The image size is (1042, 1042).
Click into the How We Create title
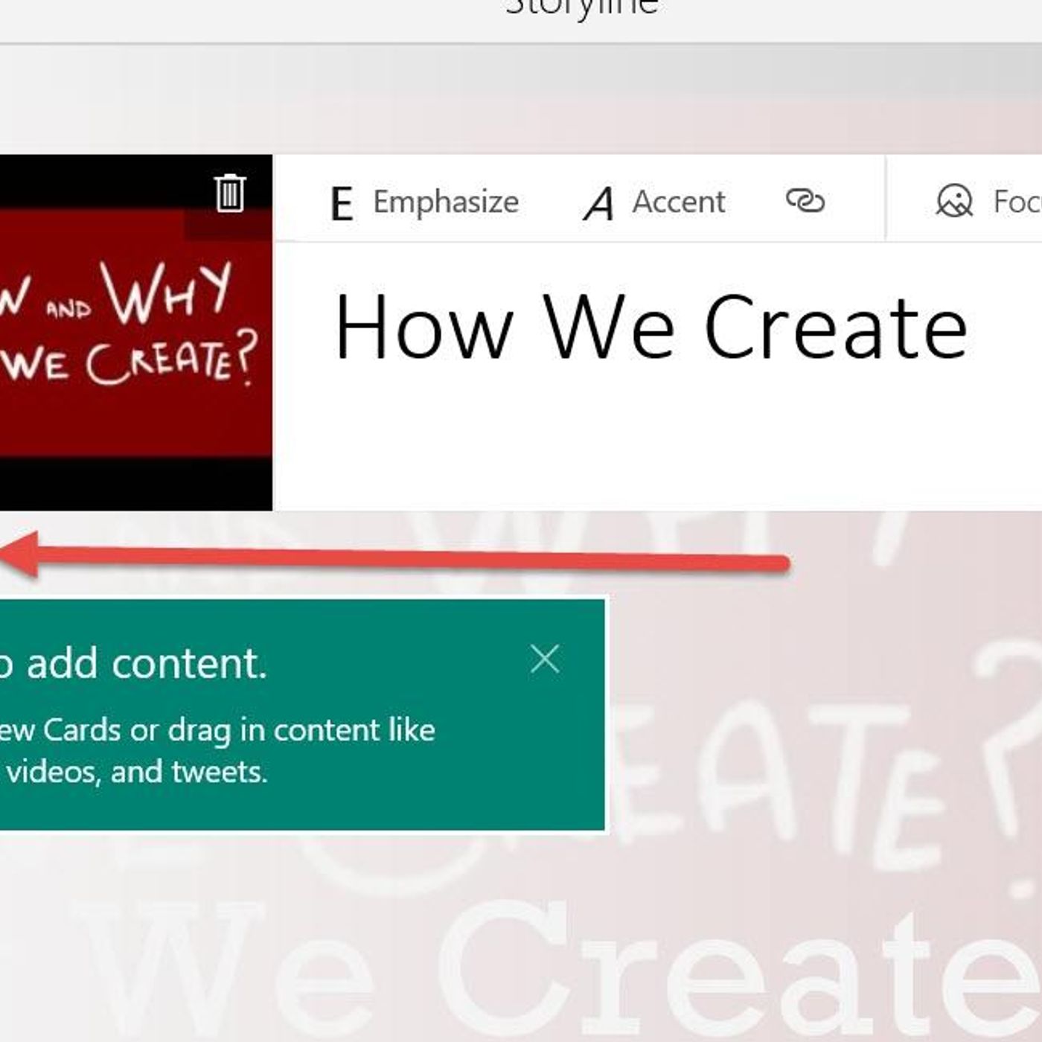click(651, 327)
